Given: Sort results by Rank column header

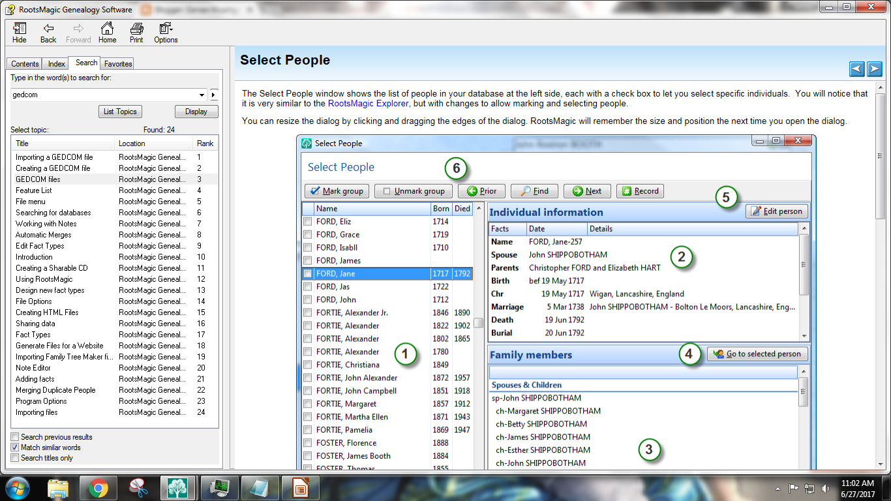Looking at the screenshot, I should coord(205,144).
